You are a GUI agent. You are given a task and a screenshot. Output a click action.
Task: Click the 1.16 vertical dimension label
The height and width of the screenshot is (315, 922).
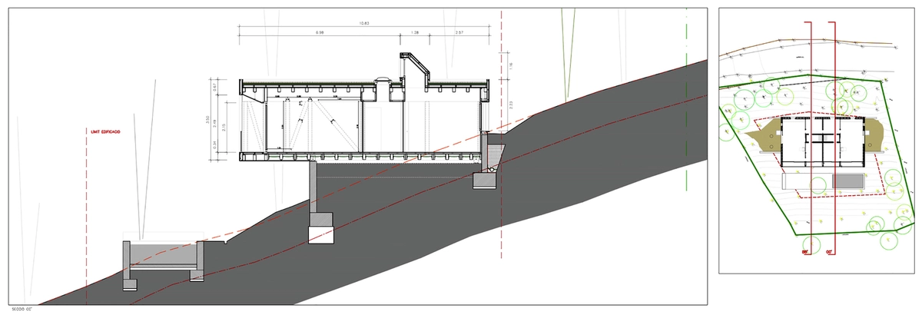tap(510, 66)
